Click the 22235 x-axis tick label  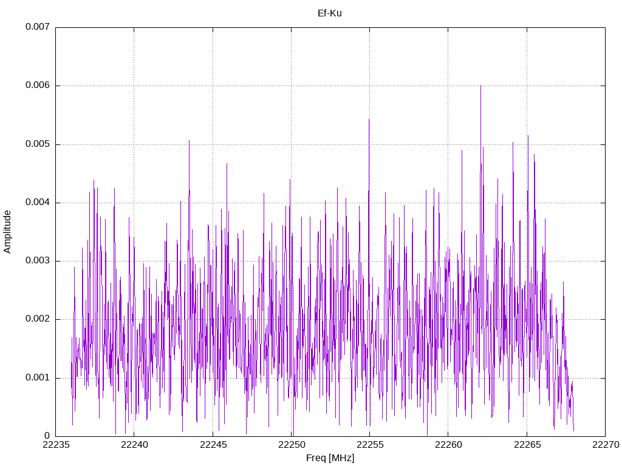[56, 445]
